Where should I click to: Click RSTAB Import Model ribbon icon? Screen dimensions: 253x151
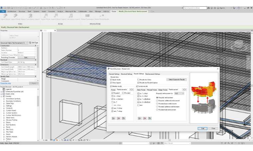pyautogui.click(x=56, y=16)
